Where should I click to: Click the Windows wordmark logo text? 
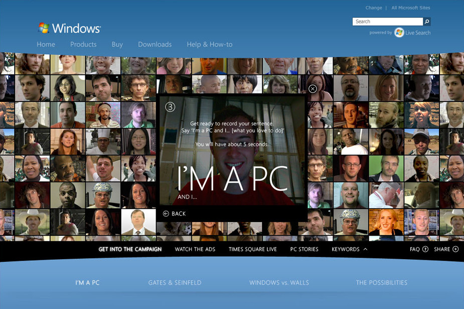(x=76, y=29)
